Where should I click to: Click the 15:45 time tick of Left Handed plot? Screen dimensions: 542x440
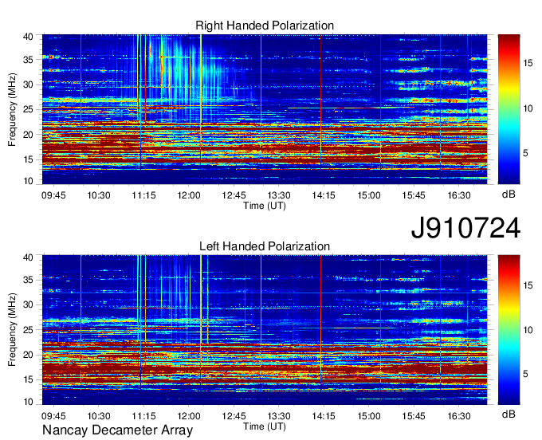point(414,416)
